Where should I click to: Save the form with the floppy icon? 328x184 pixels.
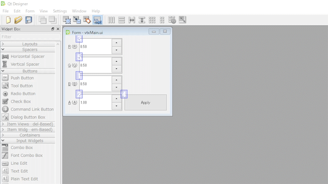28,20
